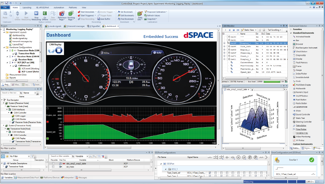The height and width of the screenshot is (184, 325).
Task: Toggle third checkbox in Test_Crank_ref row
Action: click(x=222, y=173)
